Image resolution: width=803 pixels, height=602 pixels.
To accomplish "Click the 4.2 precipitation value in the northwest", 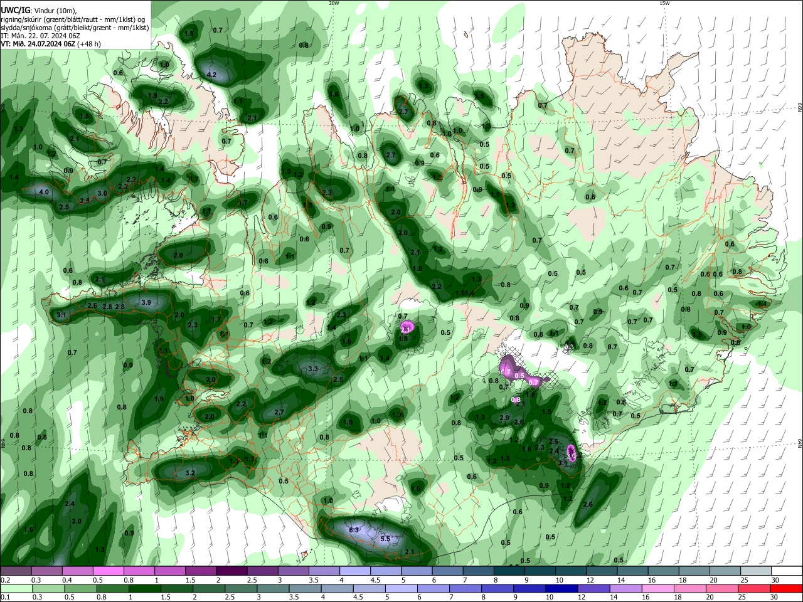I will coord(211,75).
